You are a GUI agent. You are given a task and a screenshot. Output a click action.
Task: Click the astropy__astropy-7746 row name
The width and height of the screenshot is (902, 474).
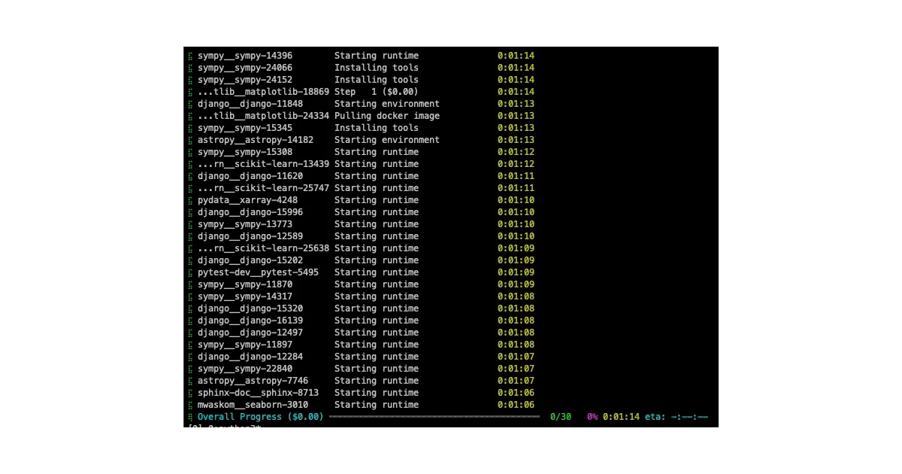(x=253, y=381)
